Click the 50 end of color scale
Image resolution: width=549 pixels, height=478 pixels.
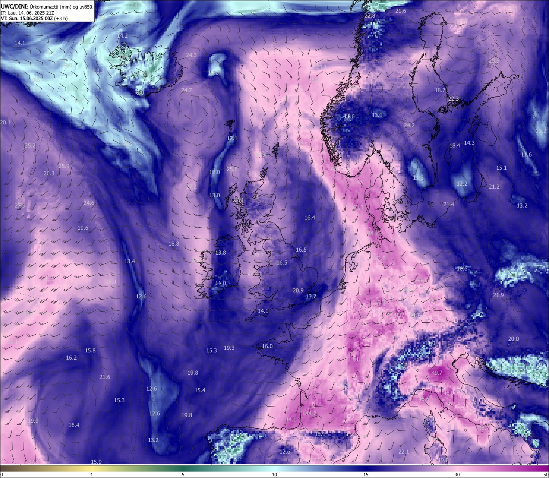[546, 475]
